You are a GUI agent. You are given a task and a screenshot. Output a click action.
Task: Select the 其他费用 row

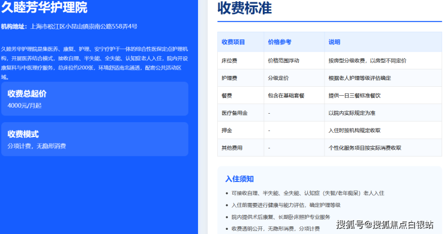click(329, 148)
